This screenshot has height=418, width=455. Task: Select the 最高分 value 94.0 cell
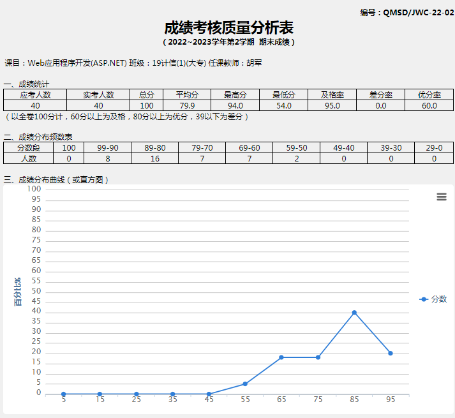click(235, 105)
